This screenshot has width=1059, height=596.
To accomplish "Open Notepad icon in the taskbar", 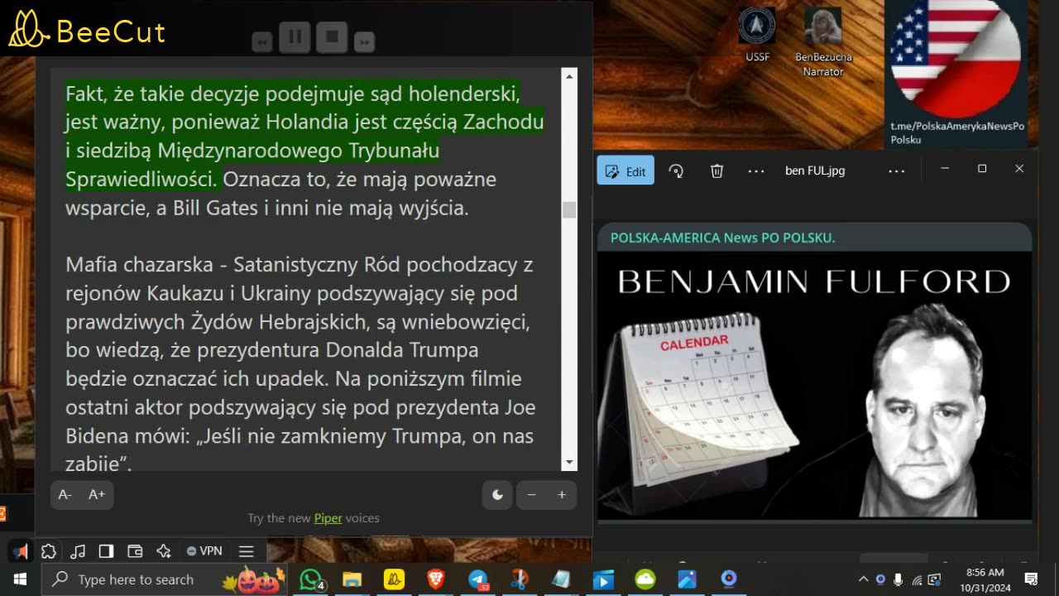I will (562, 579).
